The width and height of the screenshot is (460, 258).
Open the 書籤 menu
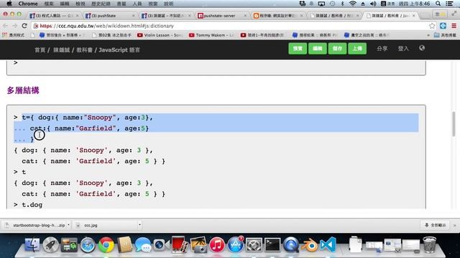click(x=121, y=4)
